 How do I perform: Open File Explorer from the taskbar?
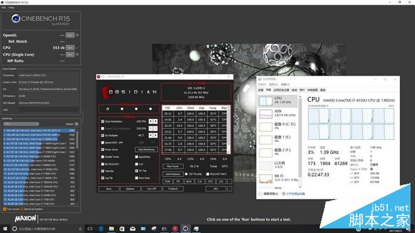(112, 228)
